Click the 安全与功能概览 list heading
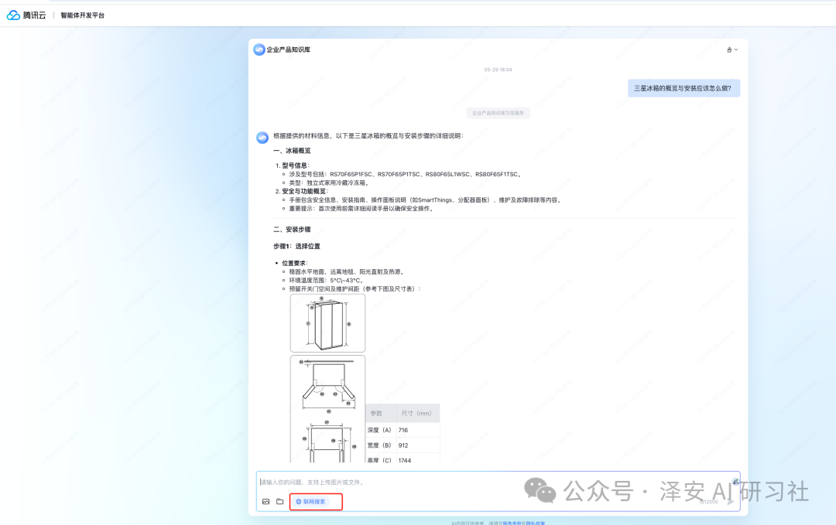The height and width of the screenshot is (525, 836). (x=304, y=191)
